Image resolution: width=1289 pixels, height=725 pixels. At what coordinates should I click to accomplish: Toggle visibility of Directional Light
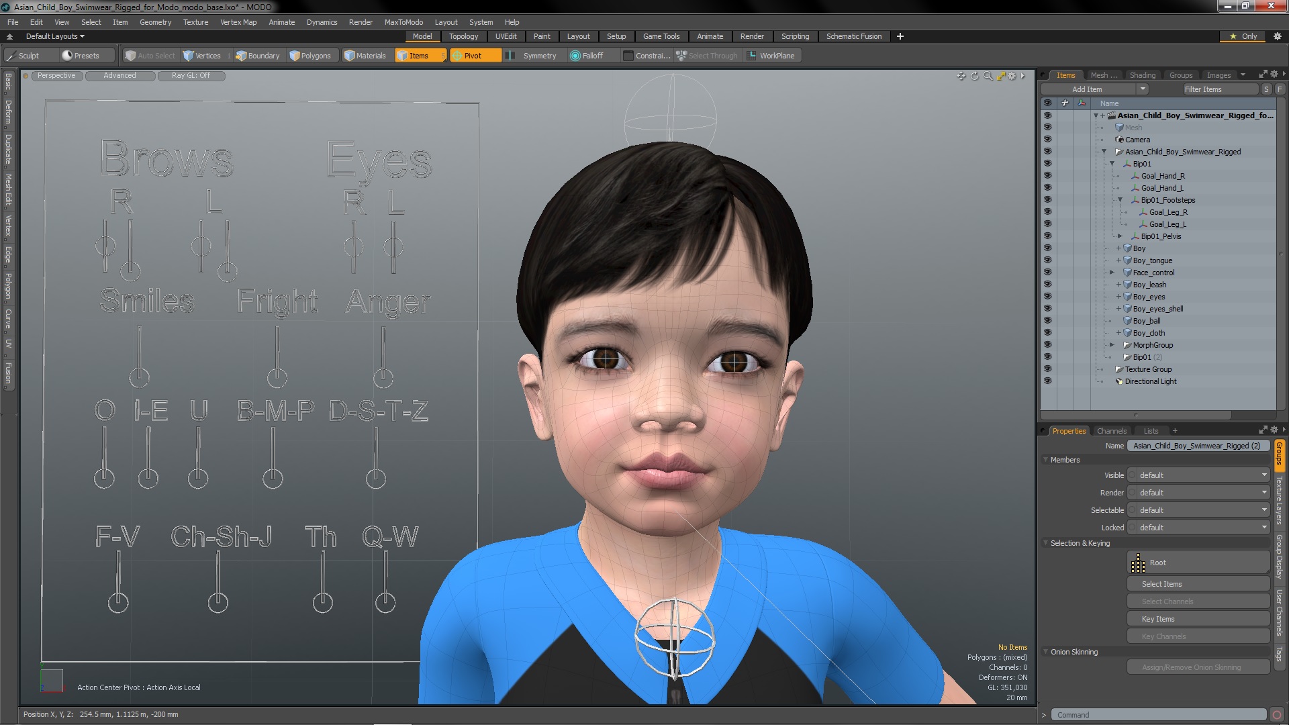click(1047, 381)
